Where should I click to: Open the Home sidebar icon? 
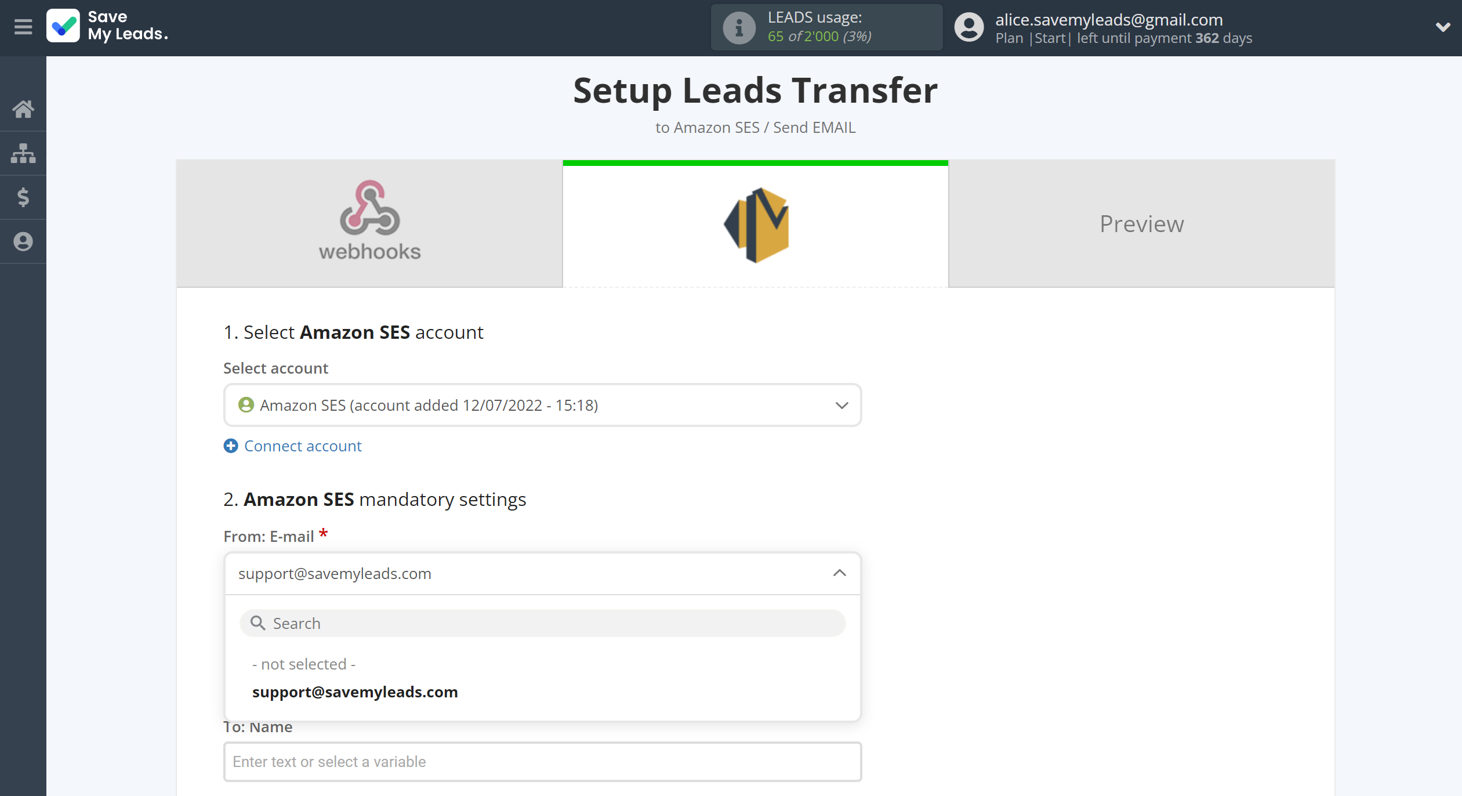click(23, 109)
